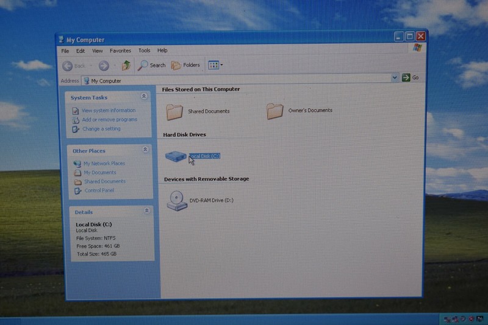Click the Change a setting icon
Viewport: 488px width, 325px height.
pyautogui.click(x=76, y=129)
